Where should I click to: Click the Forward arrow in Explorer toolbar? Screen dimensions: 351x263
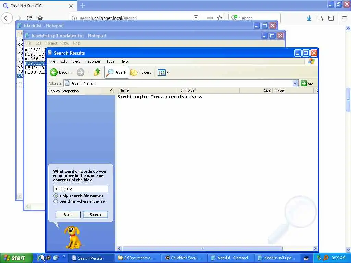tap(81, 72)
